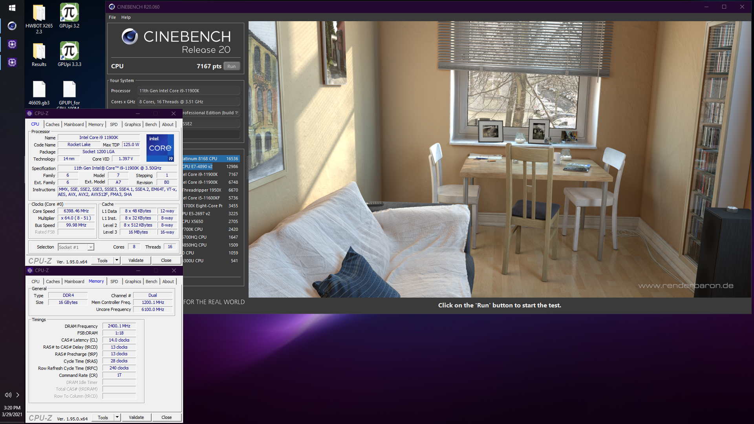Viewport: 754px width, 424px height.
Task: Click the Windows Start button
Action: [12, 8]
